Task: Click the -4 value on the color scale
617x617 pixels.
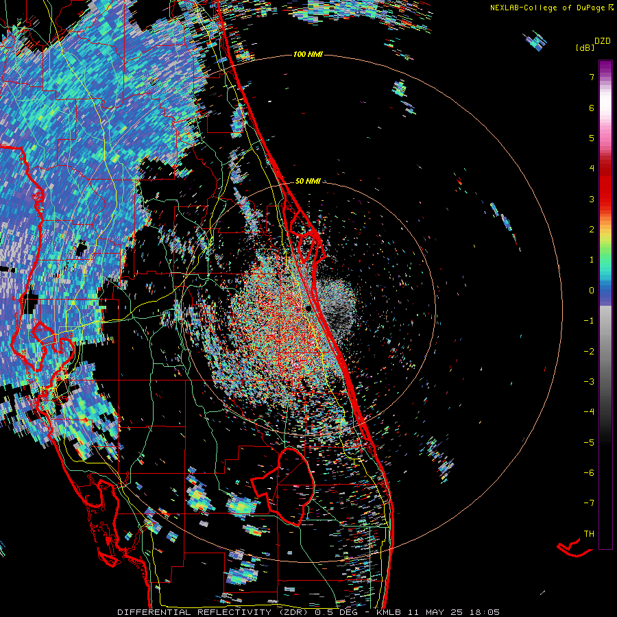Action: point(589,411)
